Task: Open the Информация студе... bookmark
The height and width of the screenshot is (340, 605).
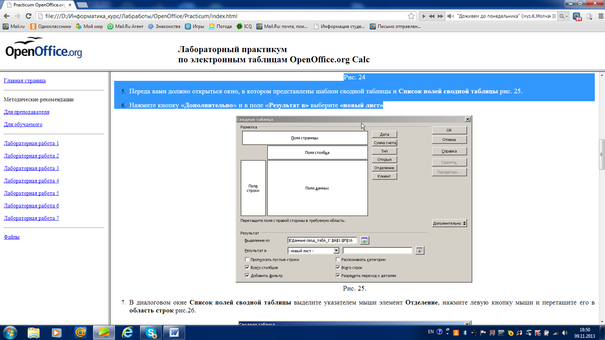Action: [x=339, y=26]
